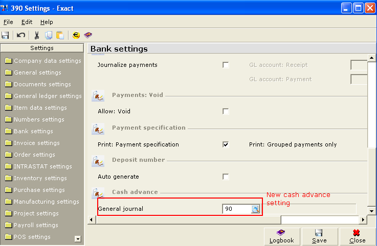The width and height of the screenshot is (377, 246).
Task: Open the Item data settings folder
Action: click(36, 108)
